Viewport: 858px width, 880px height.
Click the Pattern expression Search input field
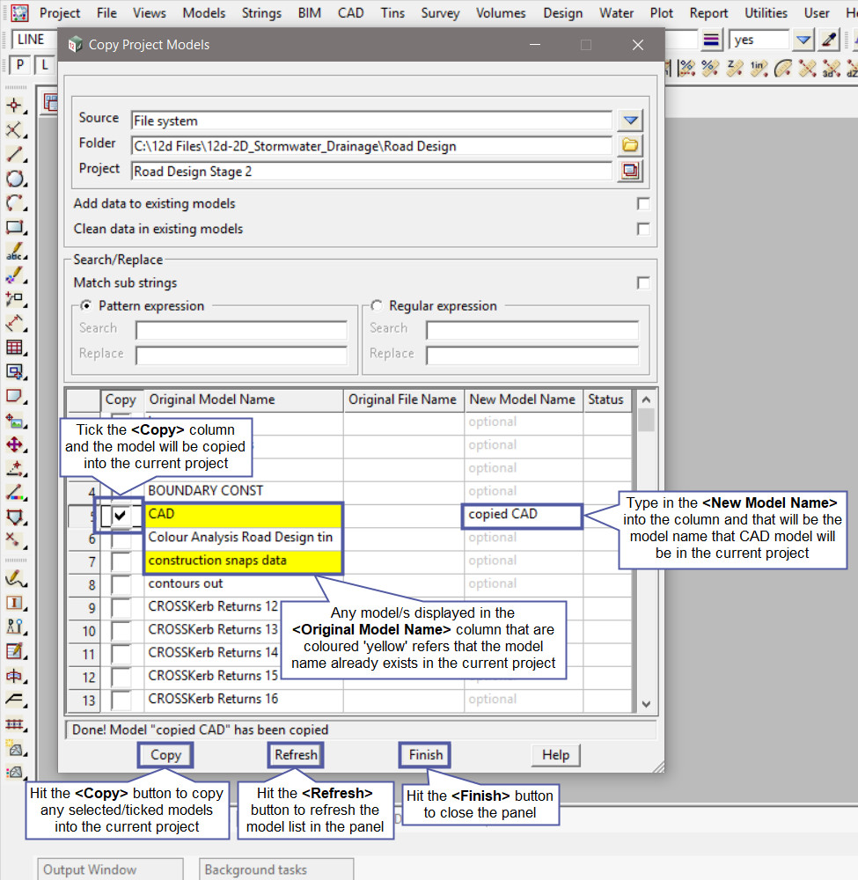(242, 330)
